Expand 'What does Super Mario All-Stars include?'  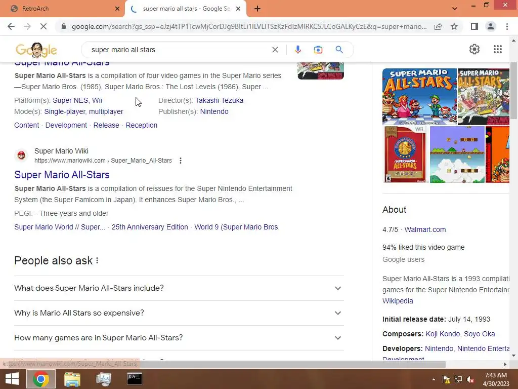(x=179, y=288)
